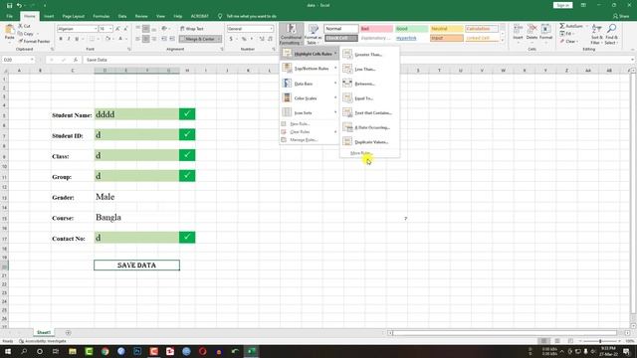Click the SAVE DATA cell button

pyautogui.click(x=137, y=266)
